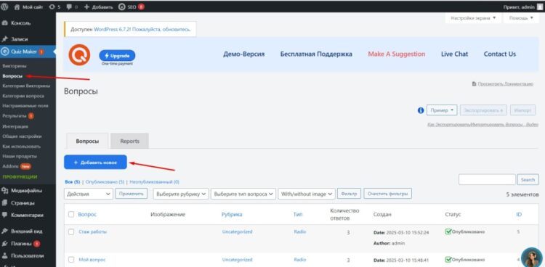Screen dimensions: 545x267
Task: Select the Вопросы tab
Action: point(87,141)
